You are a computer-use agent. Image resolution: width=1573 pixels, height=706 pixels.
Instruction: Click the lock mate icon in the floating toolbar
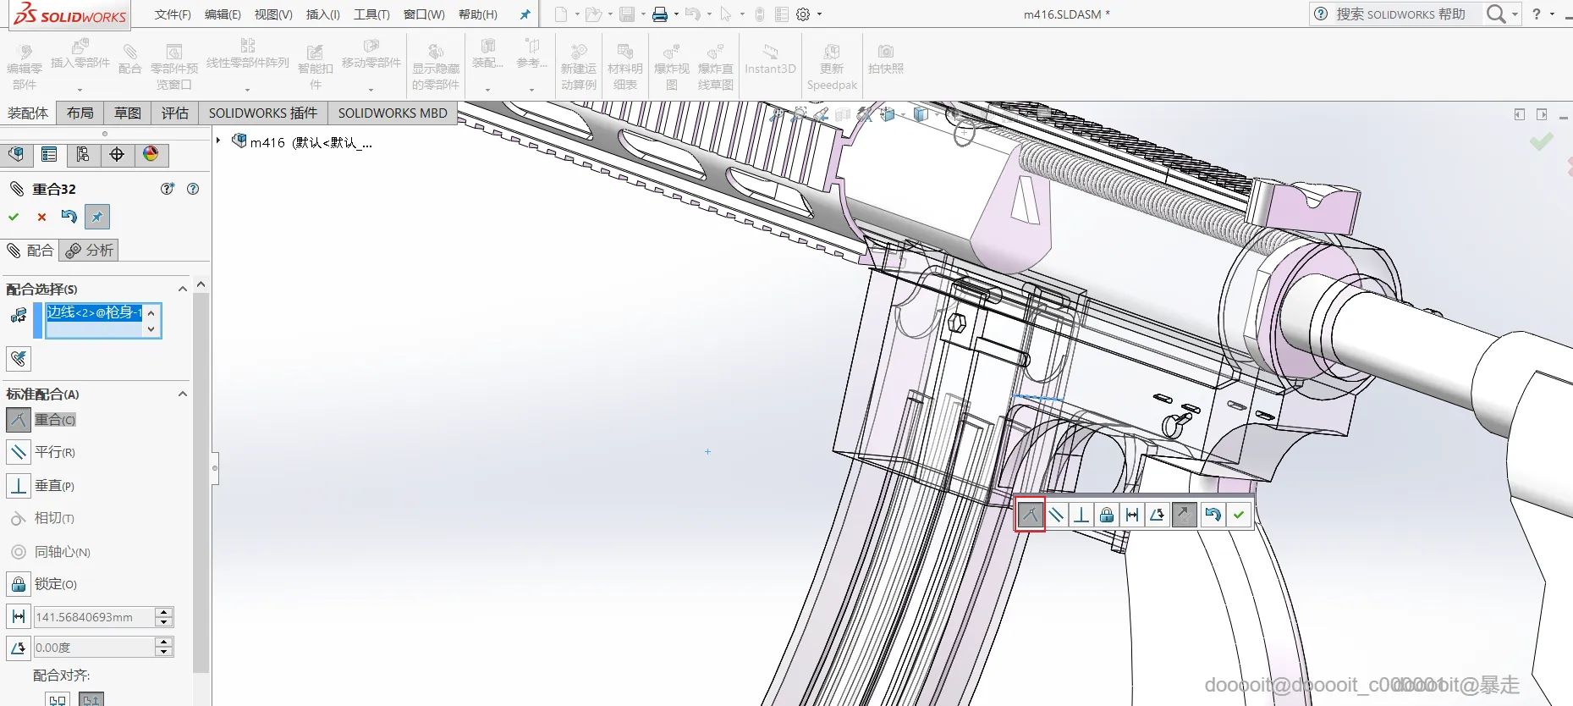tap(1107, 515)
